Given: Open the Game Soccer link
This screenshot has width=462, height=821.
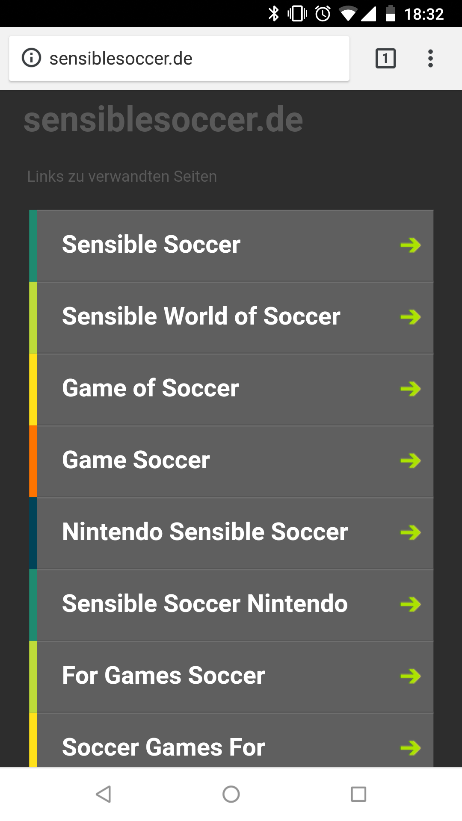Looking at the screenshot, I should click(136, 461).
